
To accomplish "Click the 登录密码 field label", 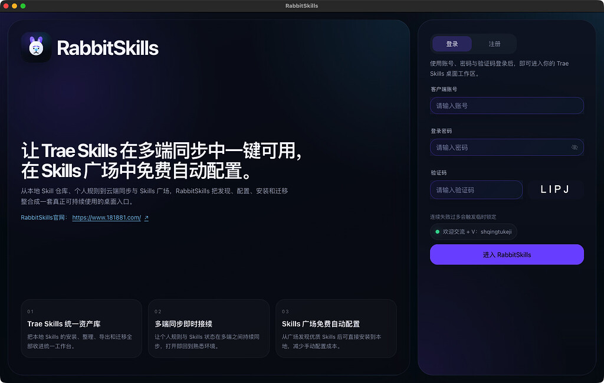I will coord(441,131).
